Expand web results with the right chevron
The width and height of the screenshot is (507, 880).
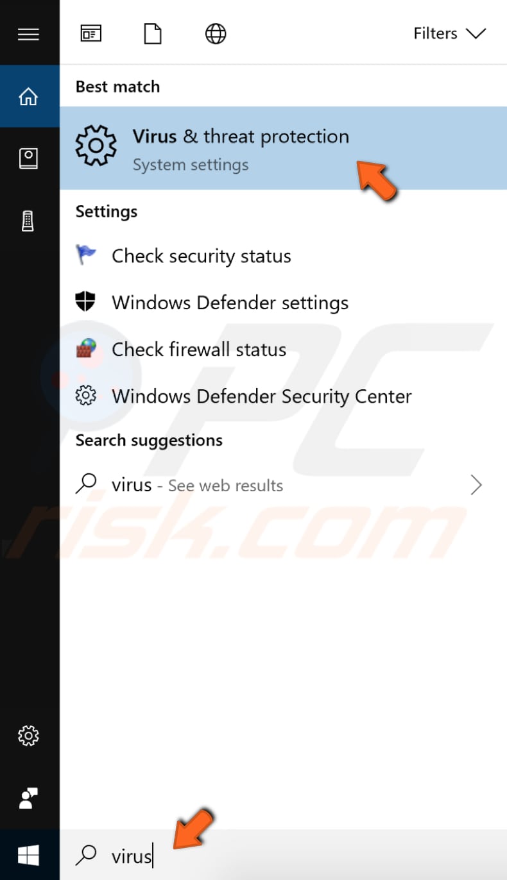pyautogui.click(x=476, y=486)
